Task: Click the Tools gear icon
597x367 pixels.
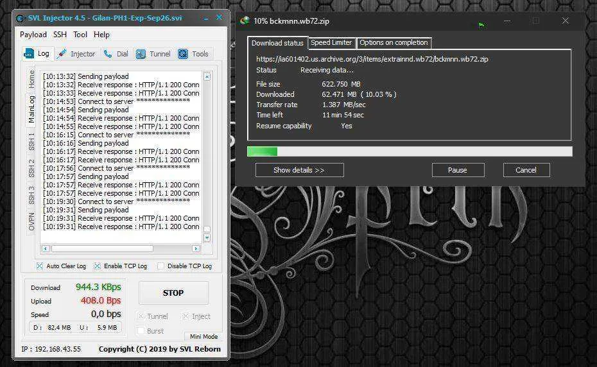Action: point(183,54)
